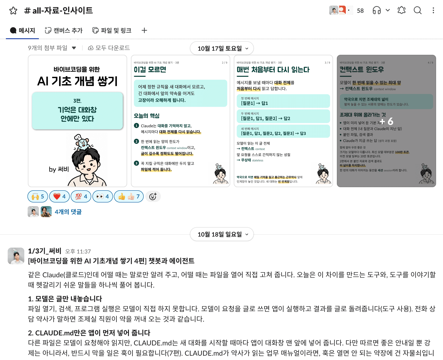Toggle the thumbs up reaction with 7
Image resolution: width=443 pixels, height=360 pixels.
(129, 196)
